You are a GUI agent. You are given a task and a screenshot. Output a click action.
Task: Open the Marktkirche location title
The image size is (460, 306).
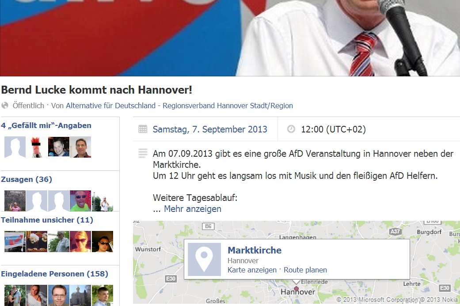(x=255, y=250)
